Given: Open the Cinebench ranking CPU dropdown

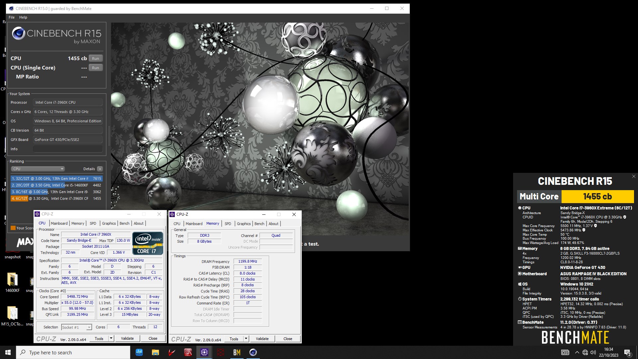Looking at the screenshot, I should point(38,169).
